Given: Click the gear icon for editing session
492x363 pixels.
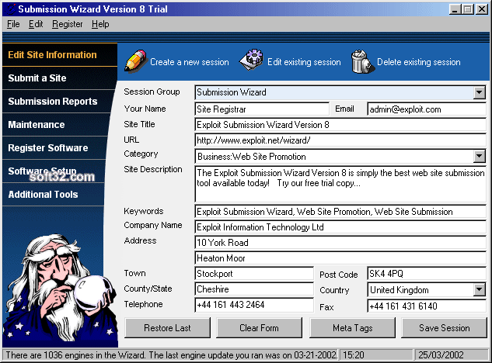Looking at the screenshot, I should tap(252, 60).
